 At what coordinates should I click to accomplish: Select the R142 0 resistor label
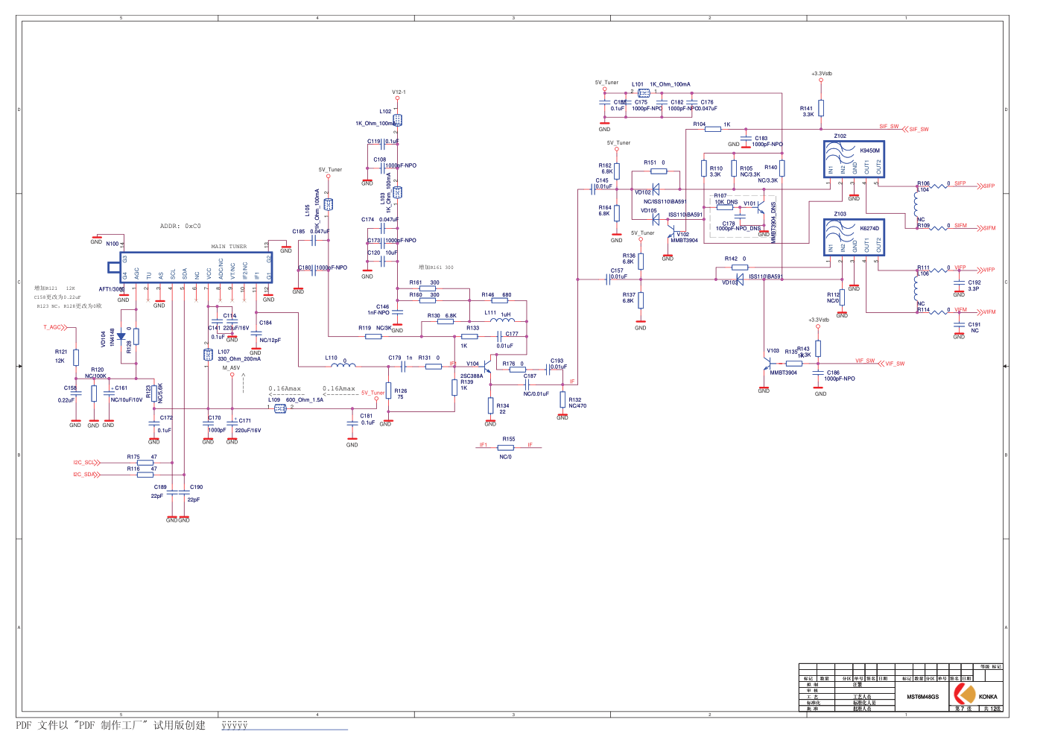tap(735, 259)
